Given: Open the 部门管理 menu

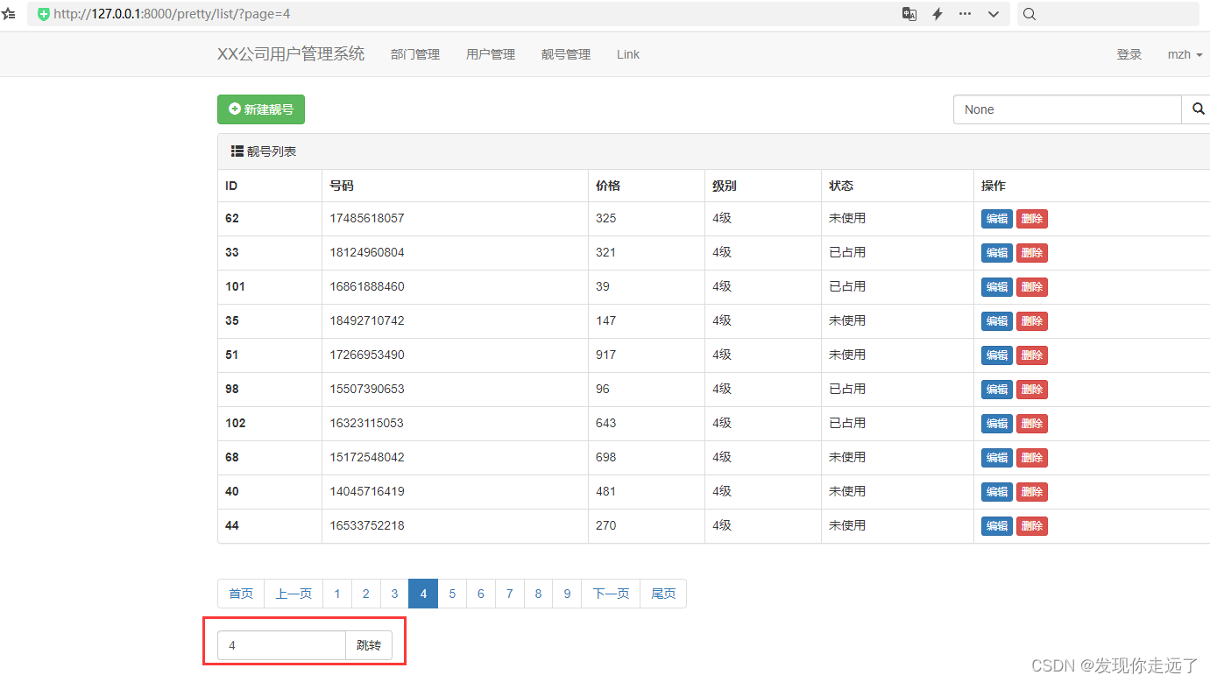Looking at the screenshot, I should 415,54.
